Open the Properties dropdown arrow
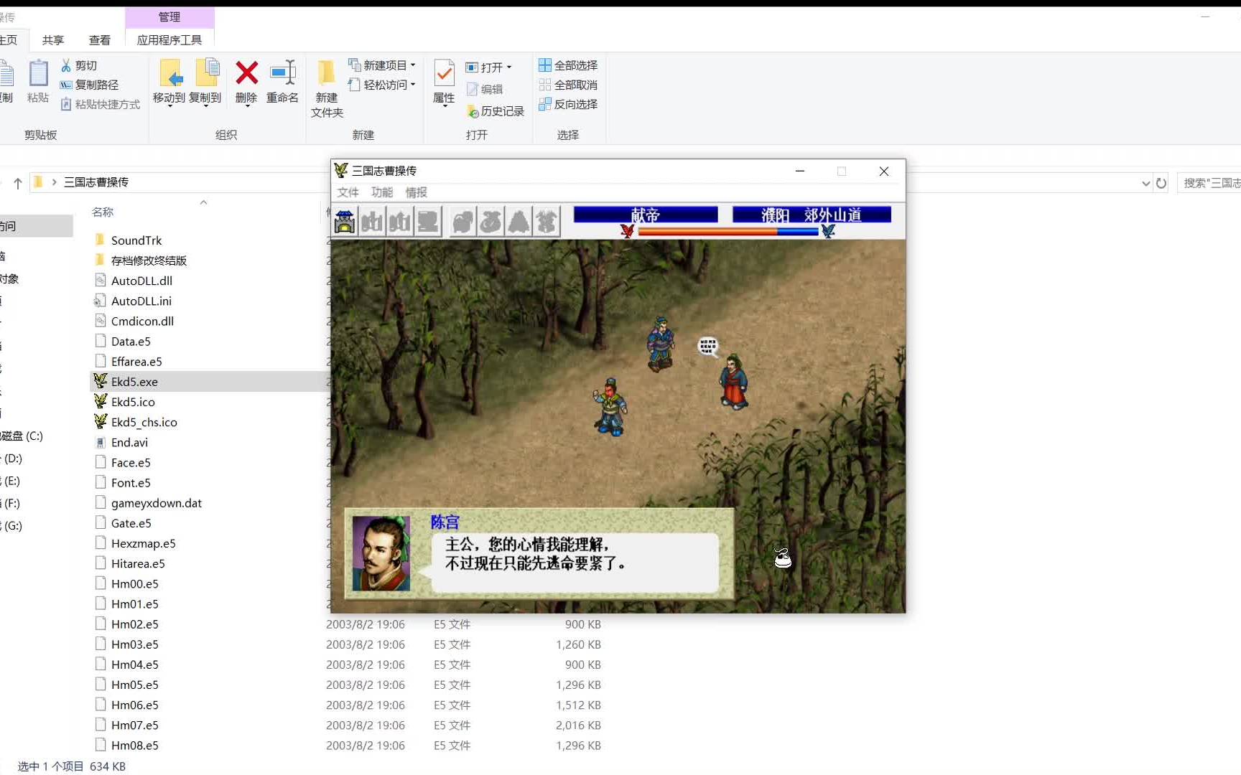1241x775 pixels. (x=444, y=106)
